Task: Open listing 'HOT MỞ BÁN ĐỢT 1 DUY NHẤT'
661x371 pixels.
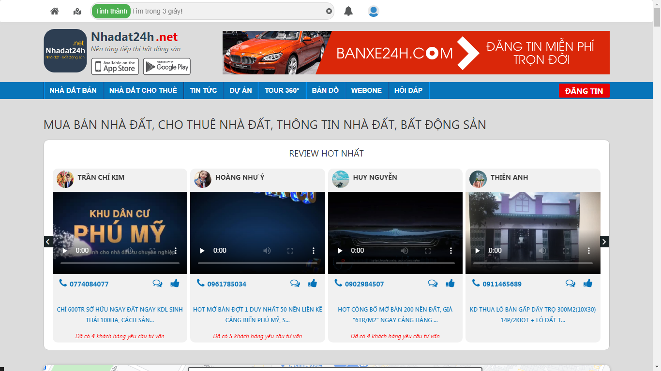Action: [257, 314]
